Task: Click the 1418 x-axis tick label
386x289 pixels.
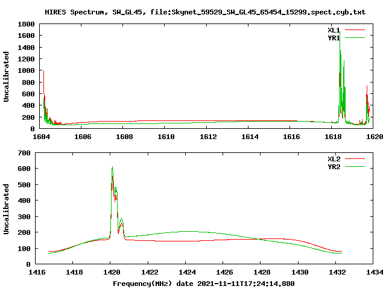Action: [74, 272]
